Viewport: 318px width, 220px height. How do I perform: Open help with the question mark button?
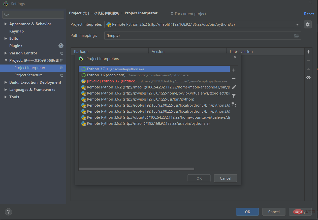point(8,212)
